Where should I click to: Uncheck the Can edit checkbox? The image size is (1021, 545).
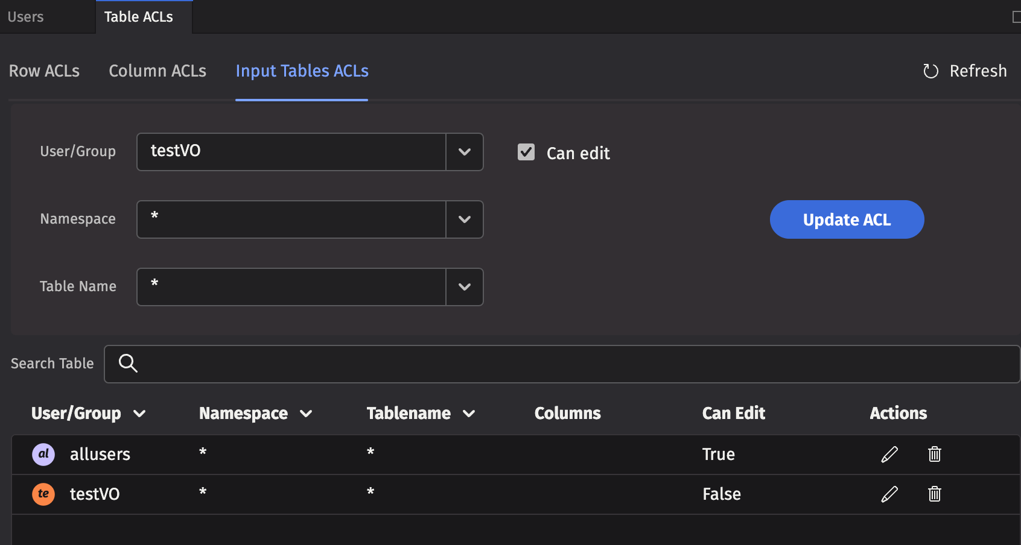tap(526, 152)
